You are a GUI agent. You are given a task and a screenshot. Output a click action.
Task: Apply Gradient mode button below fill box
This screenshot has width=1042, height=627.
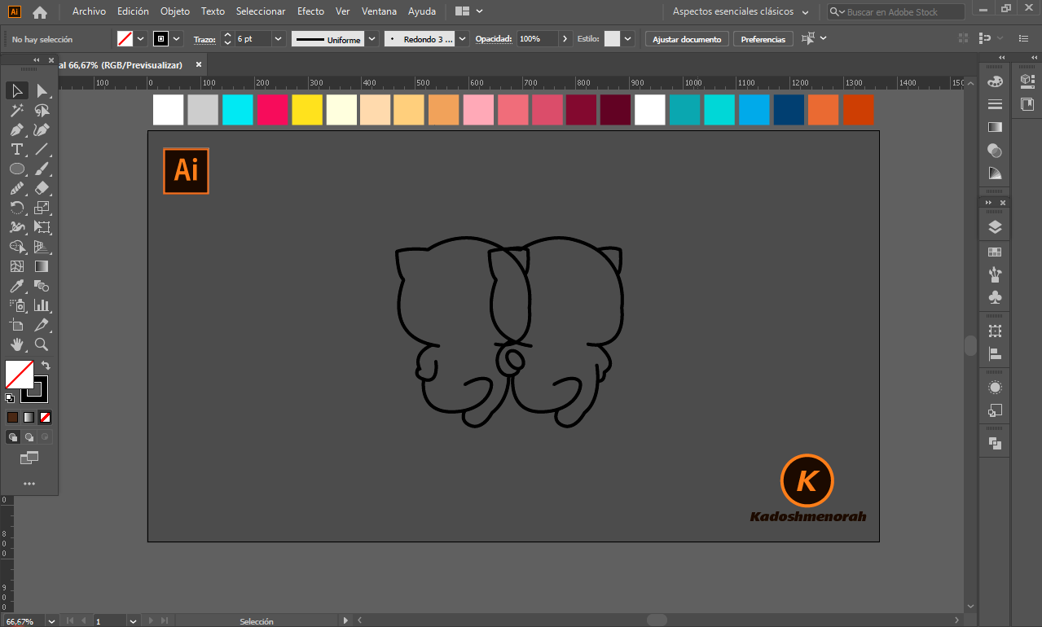[29, 417]
